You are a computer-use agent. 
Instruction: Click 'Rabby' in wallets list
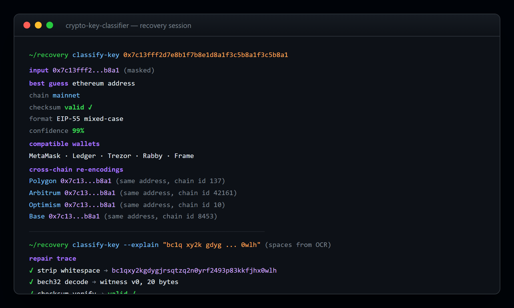pyautogui.click(x=153, y=156)
